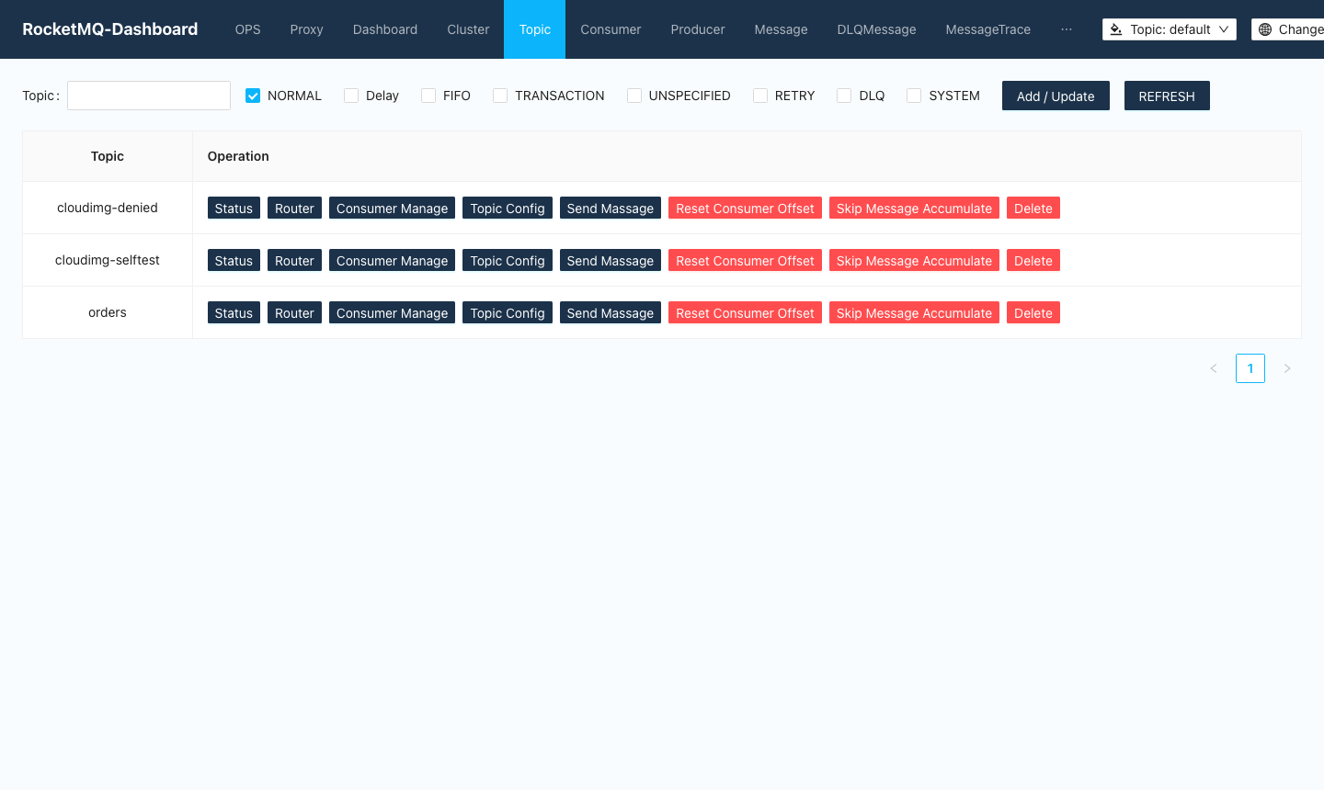Viewport: 1324px width, 790px height.
Task: Open the Cluster page
Action: (x=468, y=29)
